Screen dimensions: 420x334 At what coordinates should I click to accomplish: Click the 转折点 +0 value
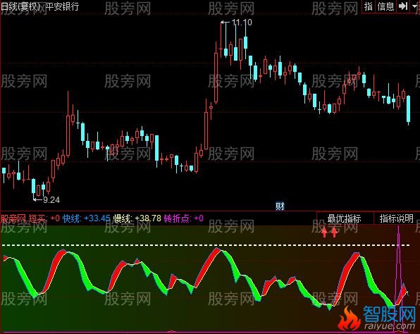[184, 218]
